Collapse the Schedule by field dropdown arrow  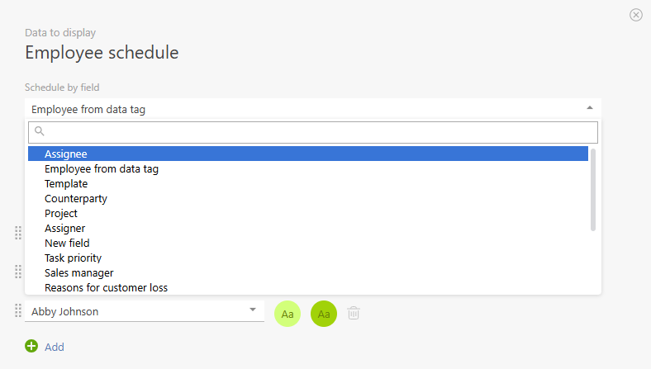click(589, 108)
